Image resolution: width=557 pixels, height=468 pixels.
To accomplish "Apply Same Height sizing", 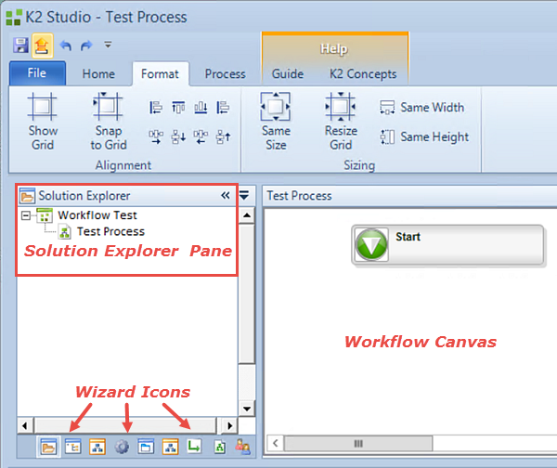I will tap(424, 136).
